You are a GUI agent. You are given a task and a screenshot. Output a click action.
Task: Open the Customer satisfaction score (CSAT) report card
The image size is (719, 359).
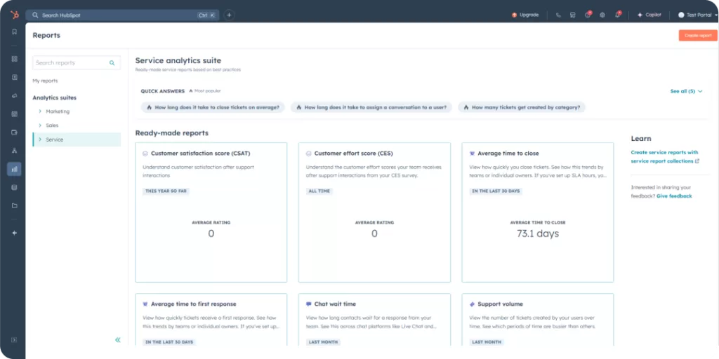(211, 212)
